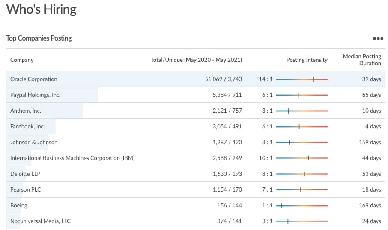Click Anthem's 10 days duration
This screenshot has height=230, width=388.
click(371, 111)
